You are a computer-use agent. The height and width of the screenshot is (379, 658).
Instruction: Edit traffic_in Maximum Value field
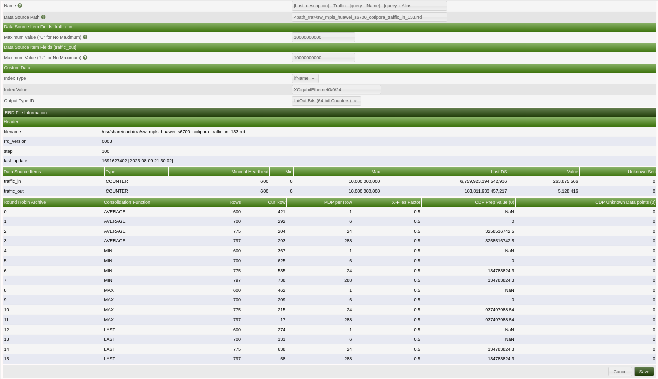pyautogui.click(x=323, y=37)
